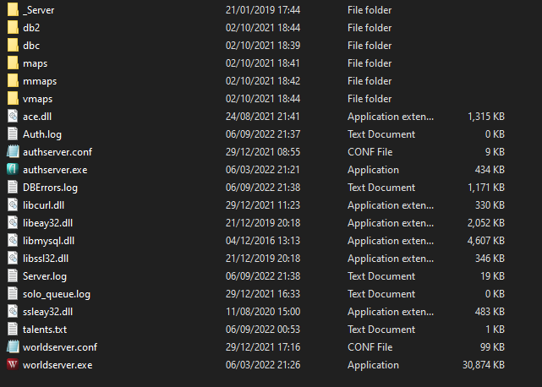This screenshot has height=387, width=542.
Task: Select the authserver.conf notepad icon
Action: [x=13, y=152]
